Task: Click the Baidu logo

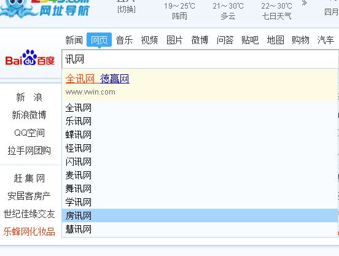Action: pos(30,58)
